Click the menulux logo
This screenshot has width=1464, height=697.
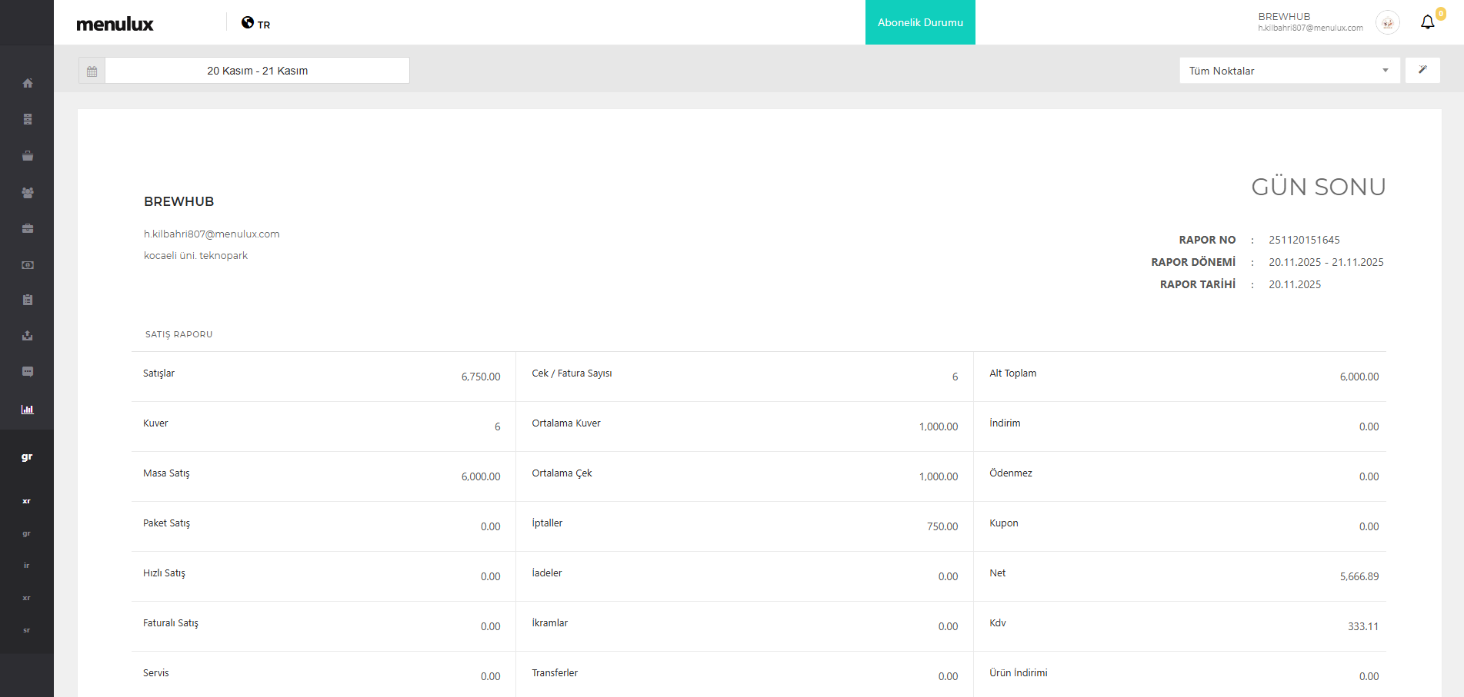[115, 24]
